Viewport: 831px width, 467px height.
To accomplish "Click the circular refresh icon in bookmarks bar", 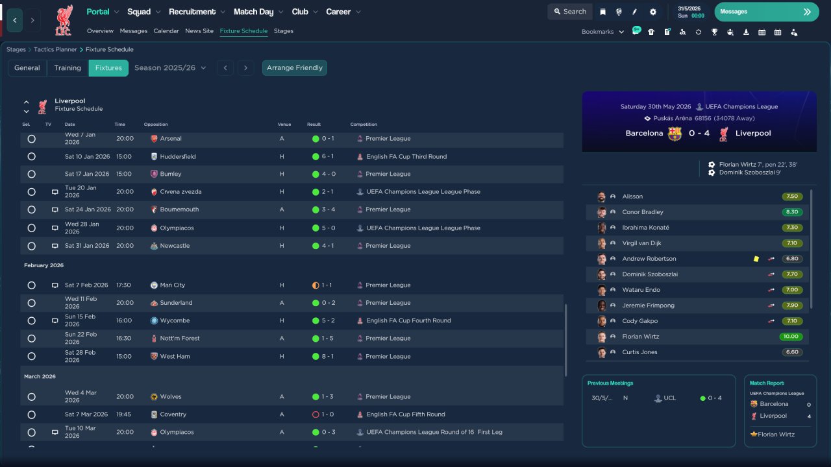I will click(x=699, y=32).
